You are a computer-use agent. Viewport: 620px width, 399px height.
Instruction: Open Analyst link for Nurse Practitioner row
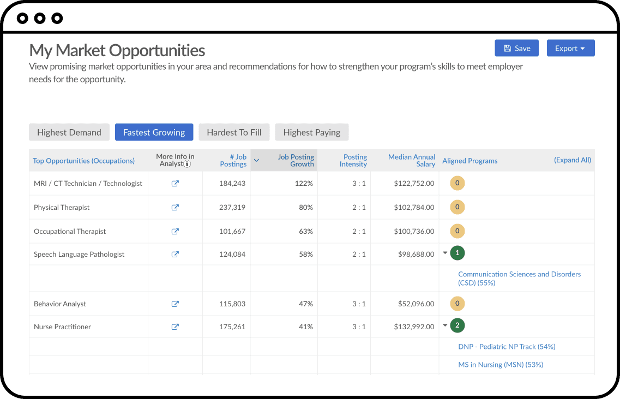175,327
